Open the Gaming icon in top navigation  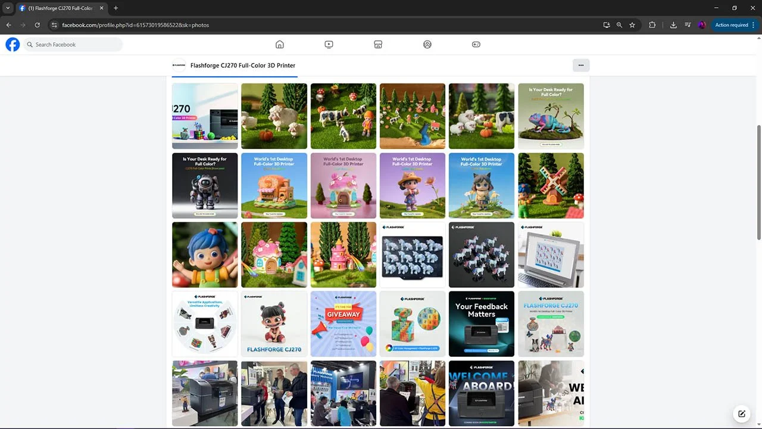pyautogui.click(x=476, y=44)
